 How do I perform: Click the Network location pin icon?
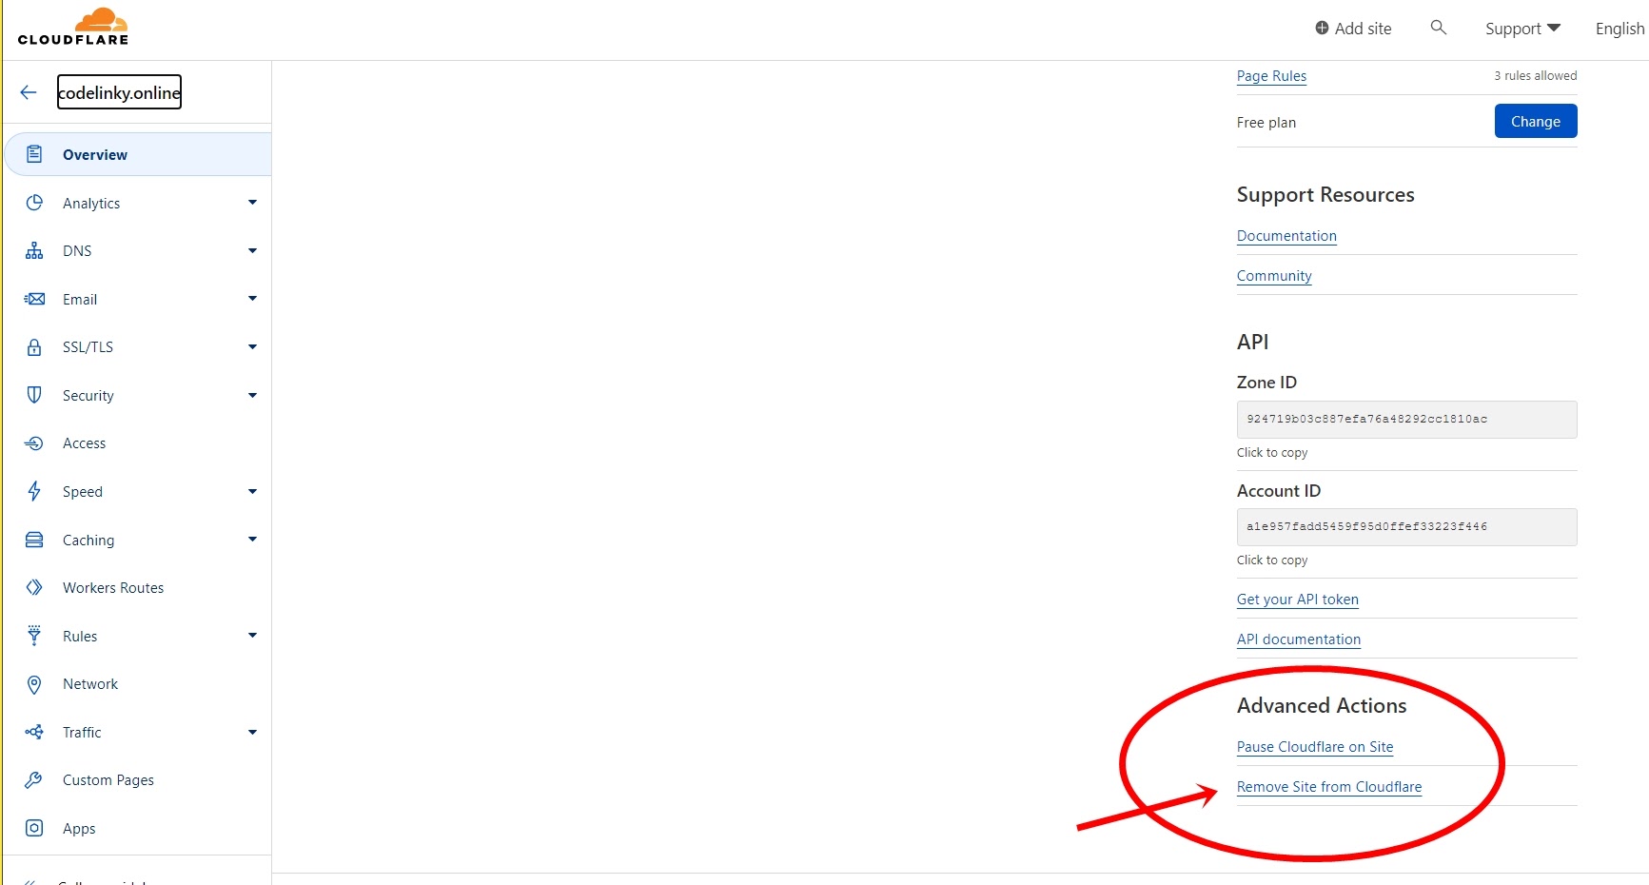(x=34, y=684)
